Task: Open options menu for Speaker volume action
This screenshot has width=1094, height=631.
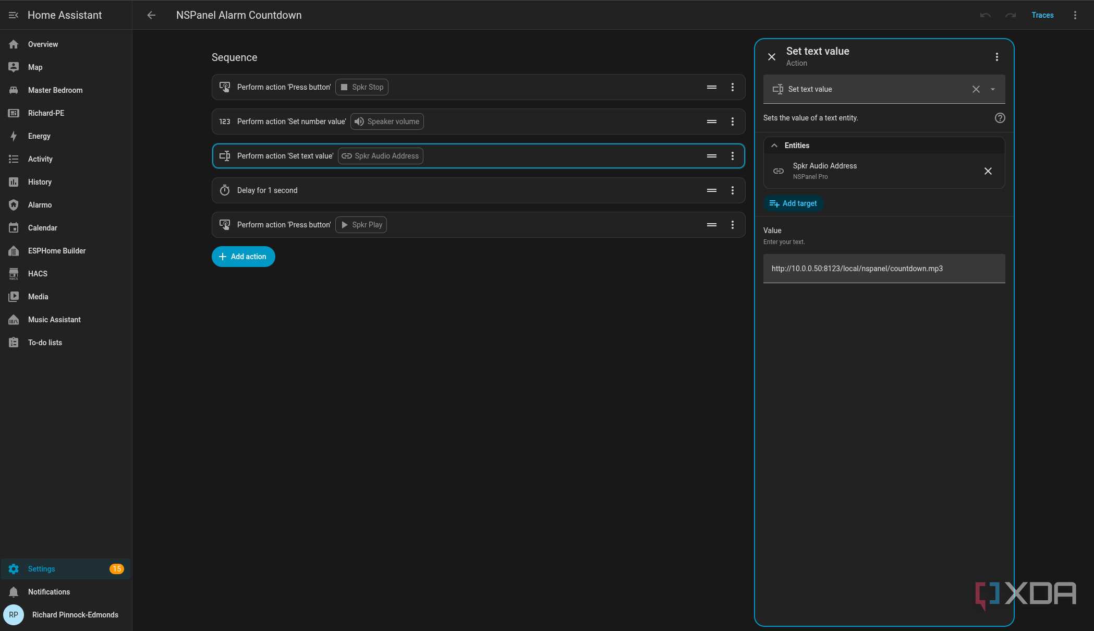Action: [733, 122]
